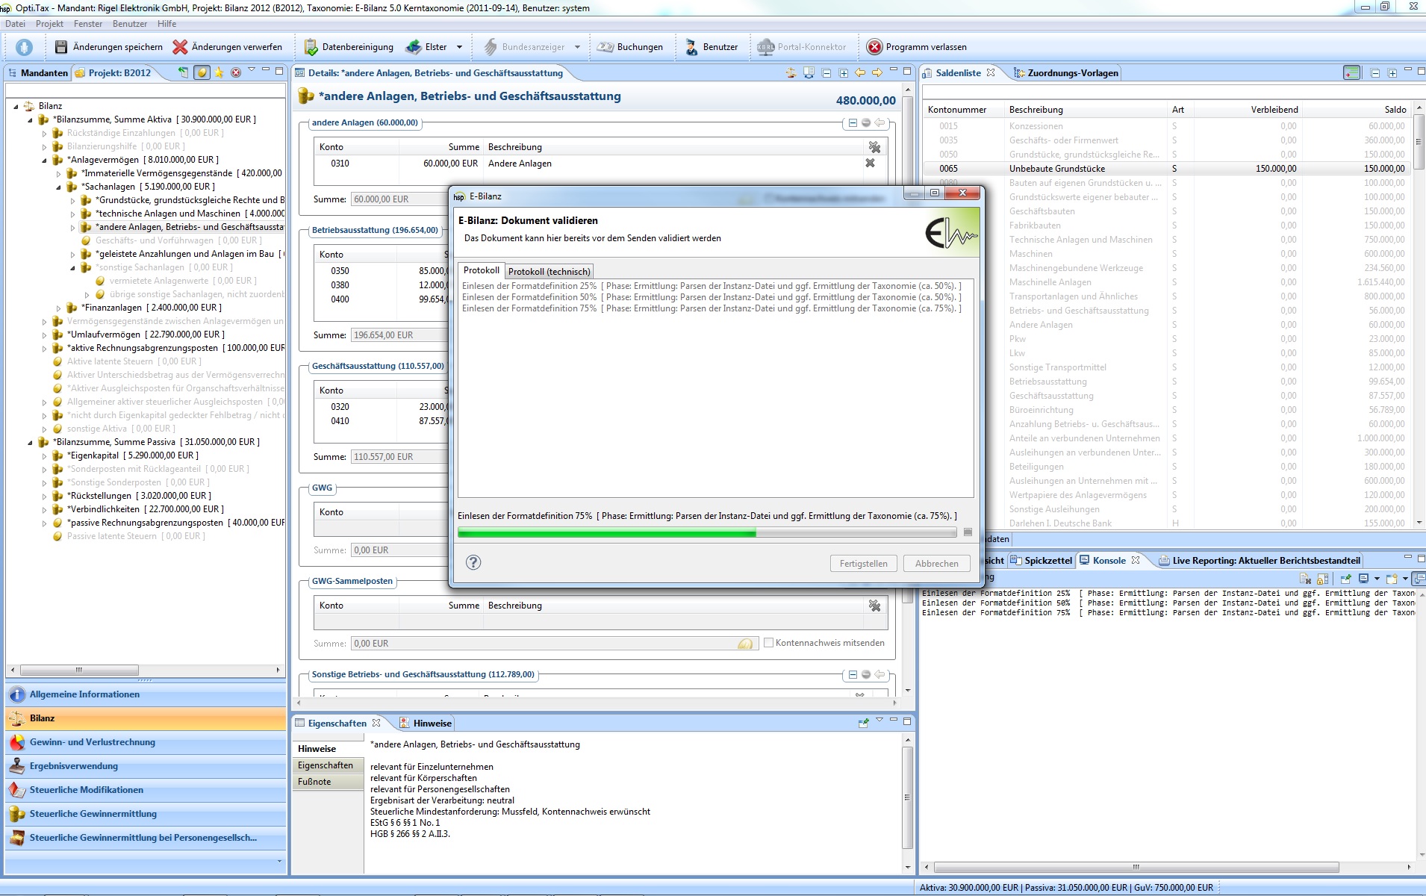Collapse the Bilanzsumme, Summe Aktiva node
1426x896 pixels.
tap(30, 119)
